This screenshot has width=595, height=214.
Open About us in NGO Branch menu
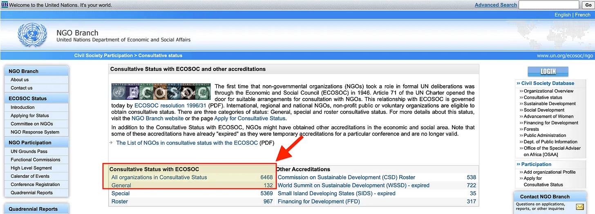pyautogui.click(x=20, y=80)
